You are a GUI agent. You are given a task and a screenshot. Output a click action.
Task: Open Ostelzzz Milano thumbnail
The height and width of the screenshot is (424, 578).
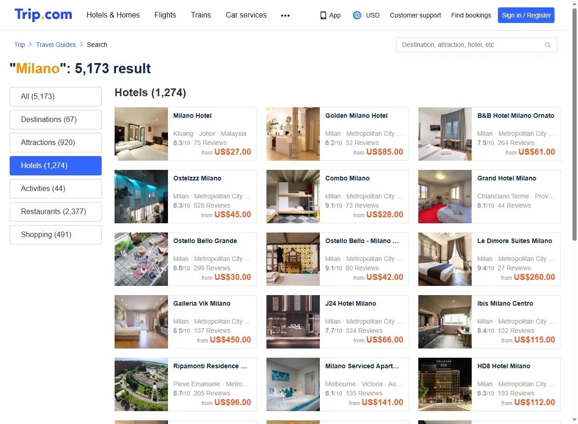tap(141, 197)
